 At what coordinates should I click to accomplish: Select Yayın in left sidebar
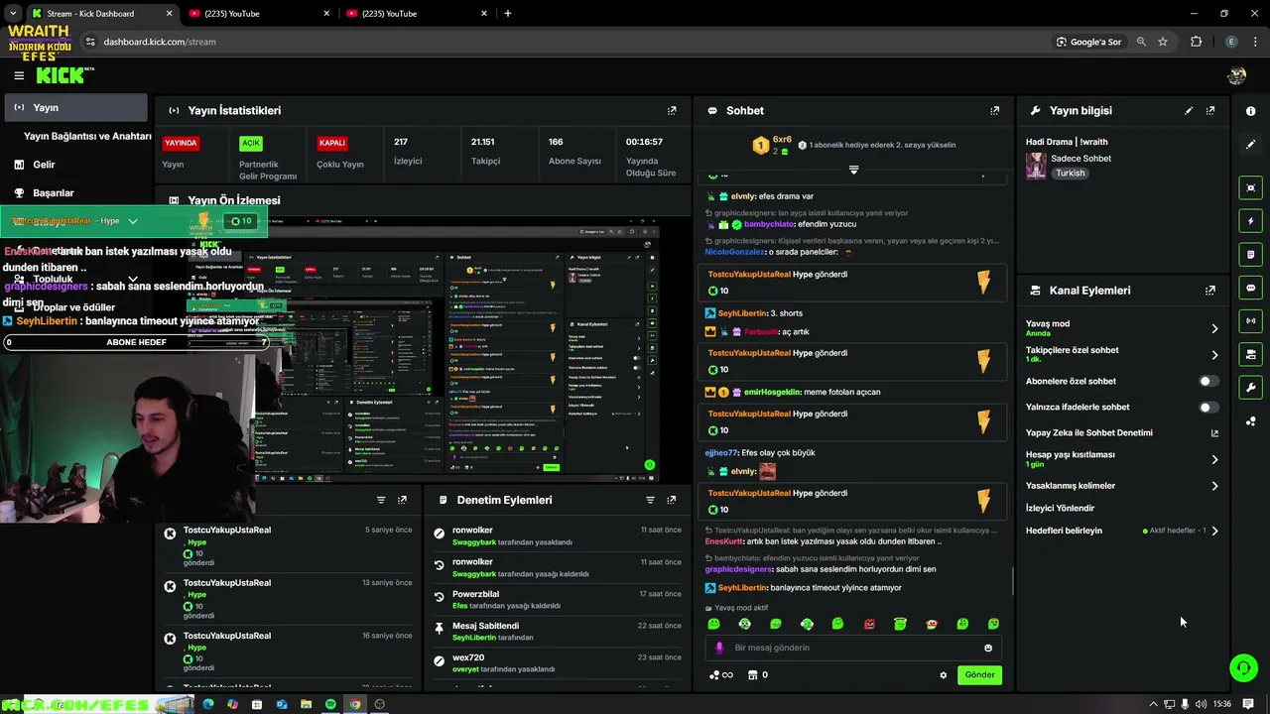pyautogui.click(x=75, y=107)
